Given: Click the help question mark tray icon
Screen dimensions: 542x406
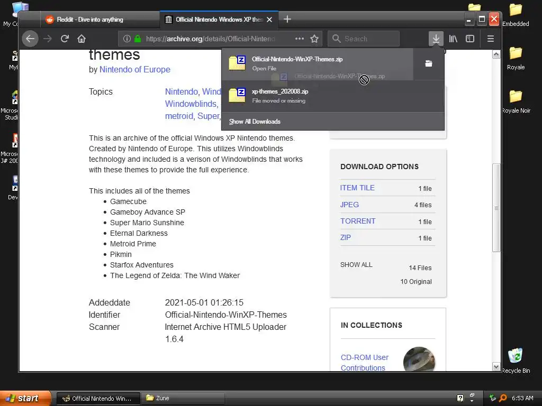Looking at the screenshot, I should (460, 398).
